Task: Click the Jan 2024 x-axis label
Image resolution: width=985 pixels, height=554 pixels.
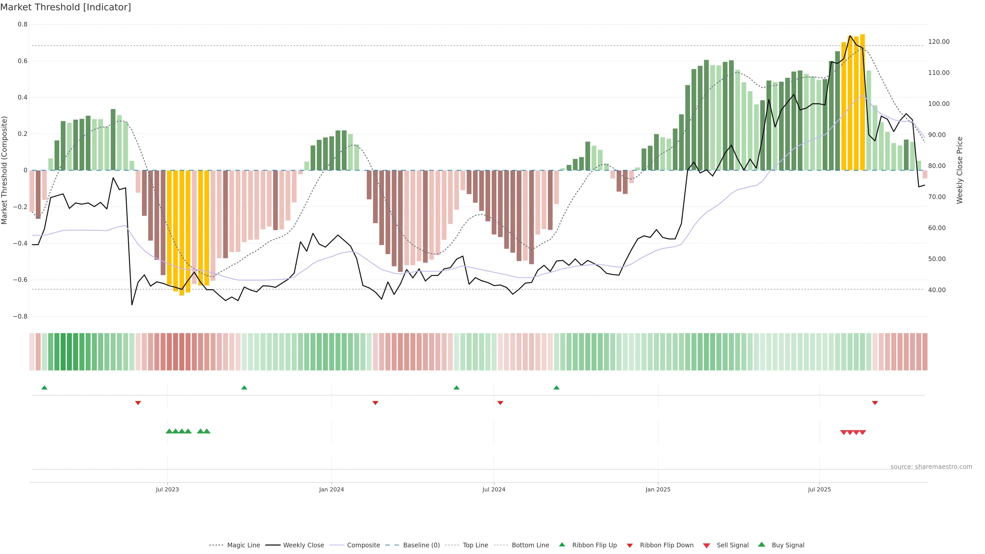Action: (331, 489)
